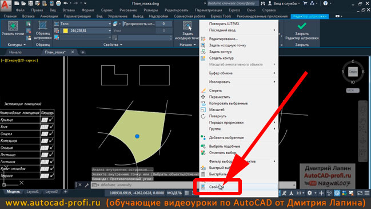Choose Повторить ШТРИХ in context menu
371x209 pixels.
(239, 23)
